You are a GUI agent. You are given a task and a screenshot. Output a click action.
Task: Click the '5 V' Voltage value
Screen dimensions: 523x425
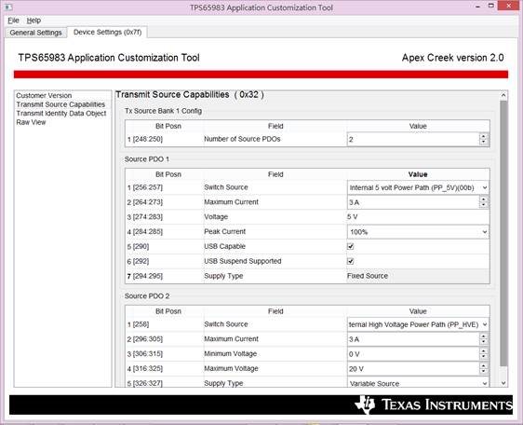click(352, 217)
